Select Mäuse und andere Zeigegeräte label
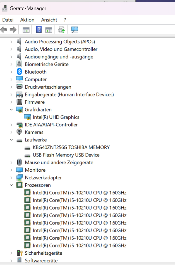 (x=59, y=163)
